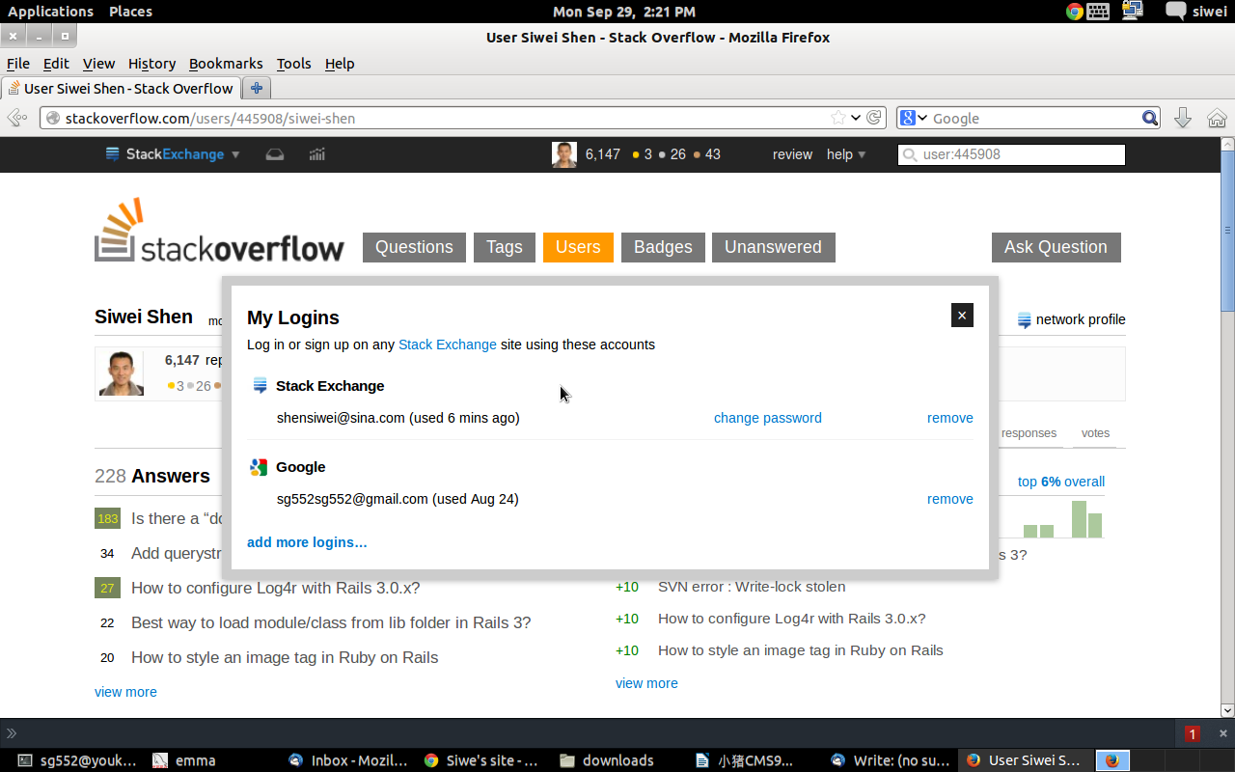Open the help dropdown menu
1235x772 pixels.
pos(845,153)
